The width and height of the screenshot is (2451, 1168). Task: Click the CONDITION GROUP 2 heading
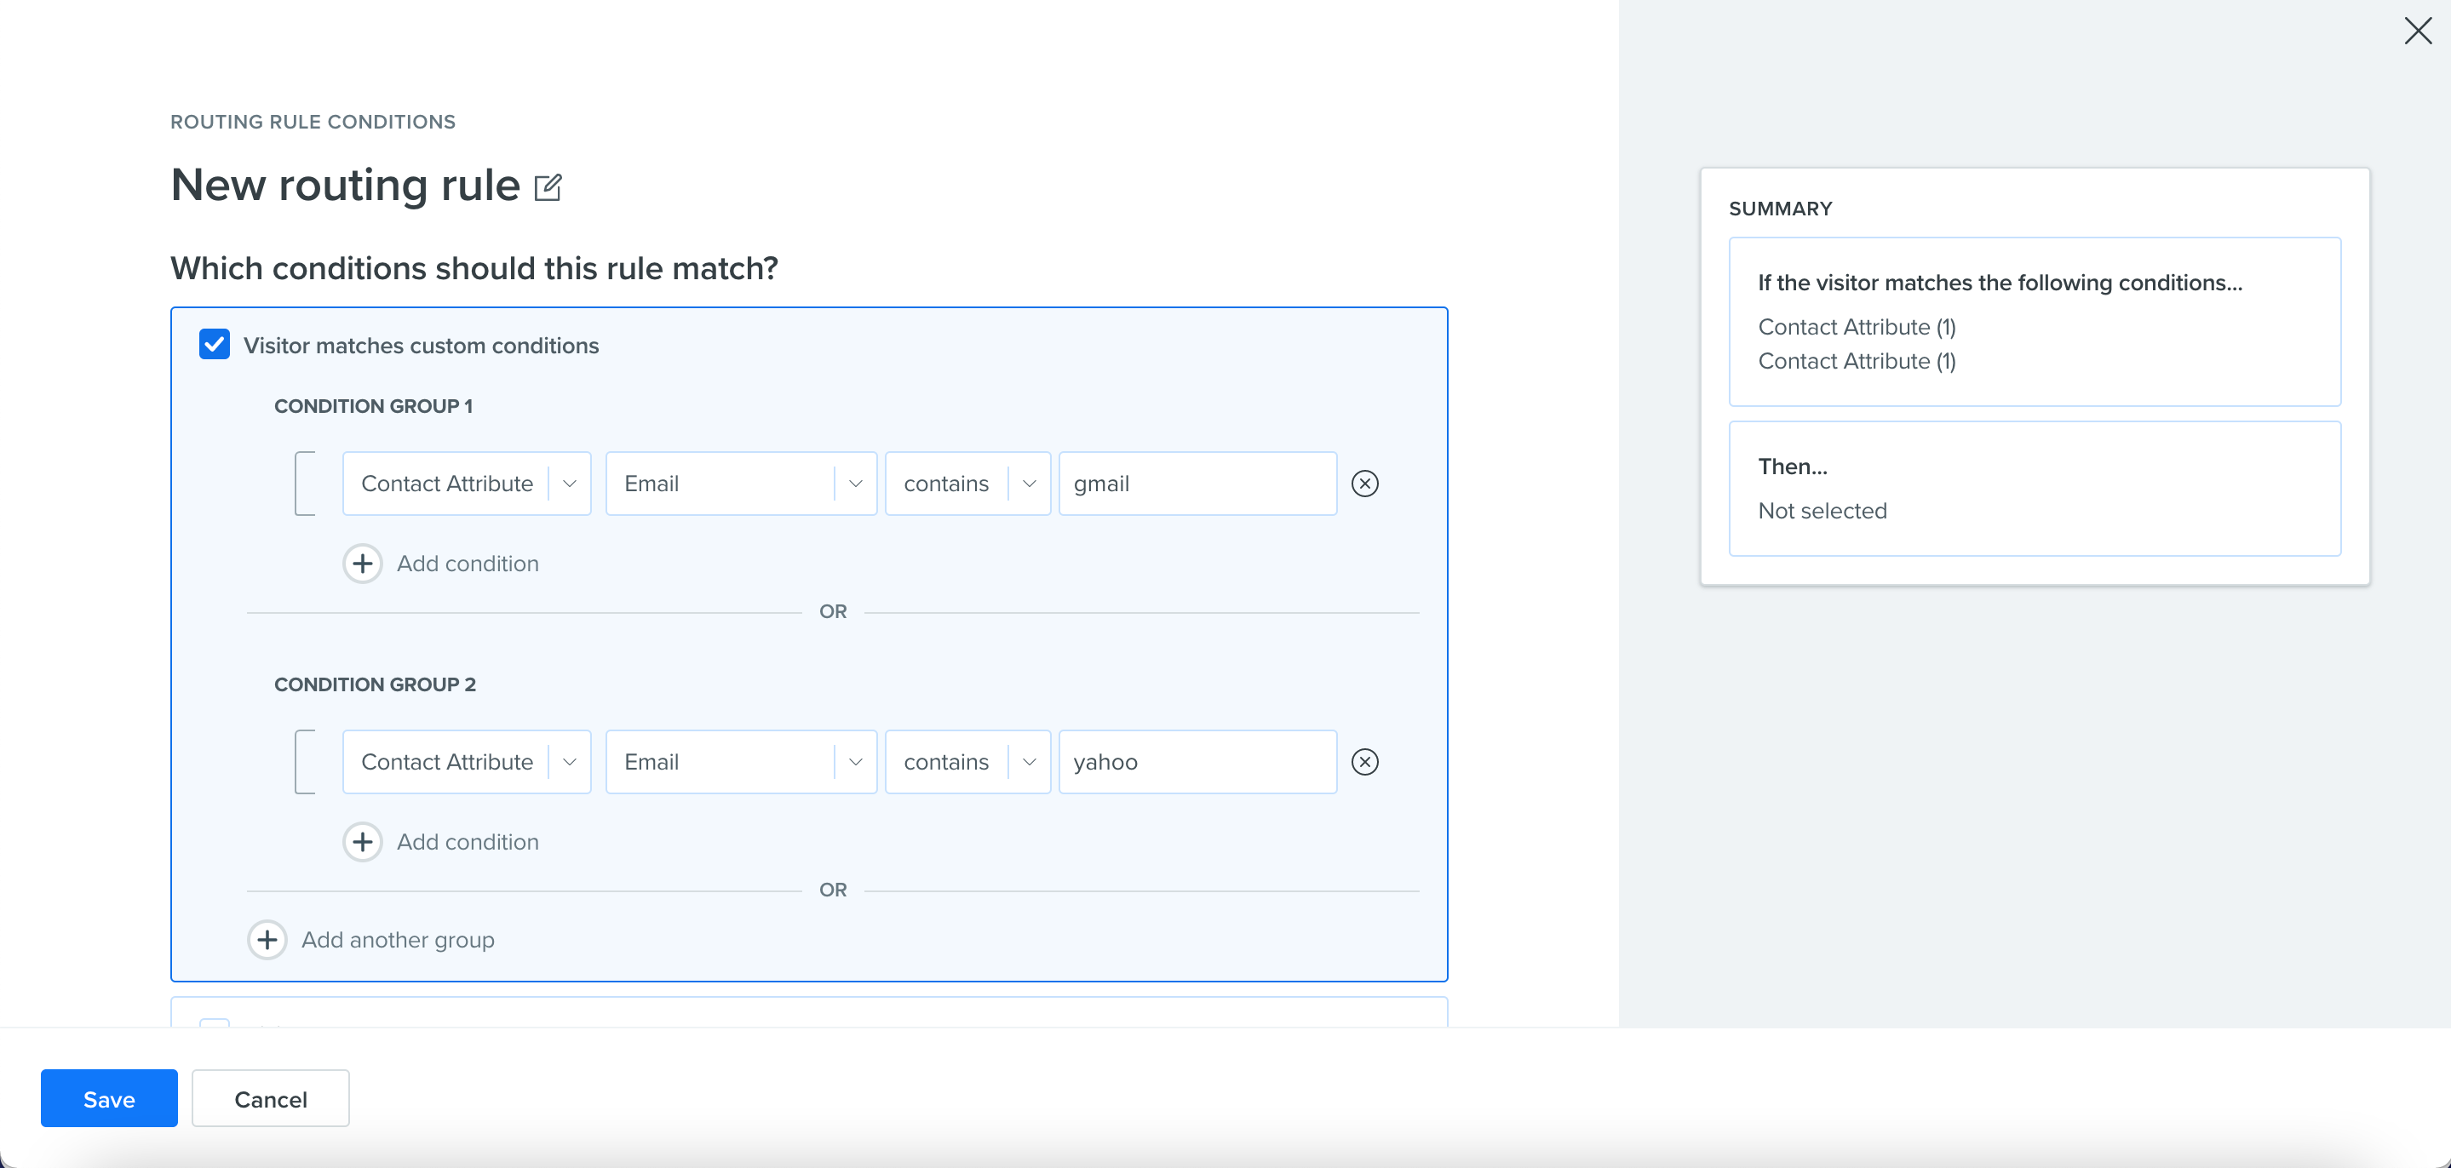point(375,684)
